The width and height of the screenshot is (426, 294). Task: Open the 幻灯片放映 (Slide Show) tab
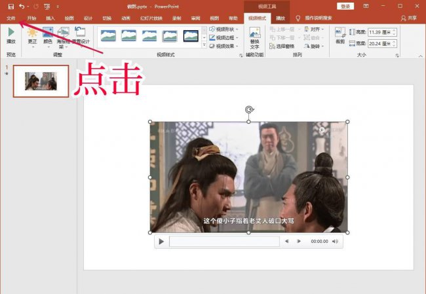pyautogui.click(x=151, y=18)
